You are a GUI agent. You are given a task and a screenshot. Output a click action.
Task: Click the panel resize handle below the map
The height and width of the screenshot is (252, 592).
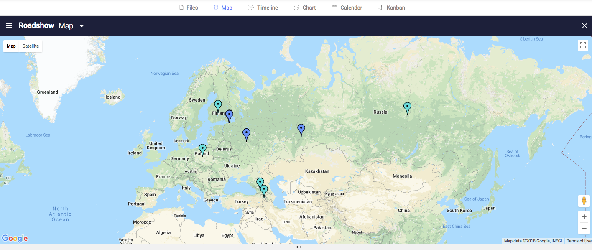tap(298, 247)
